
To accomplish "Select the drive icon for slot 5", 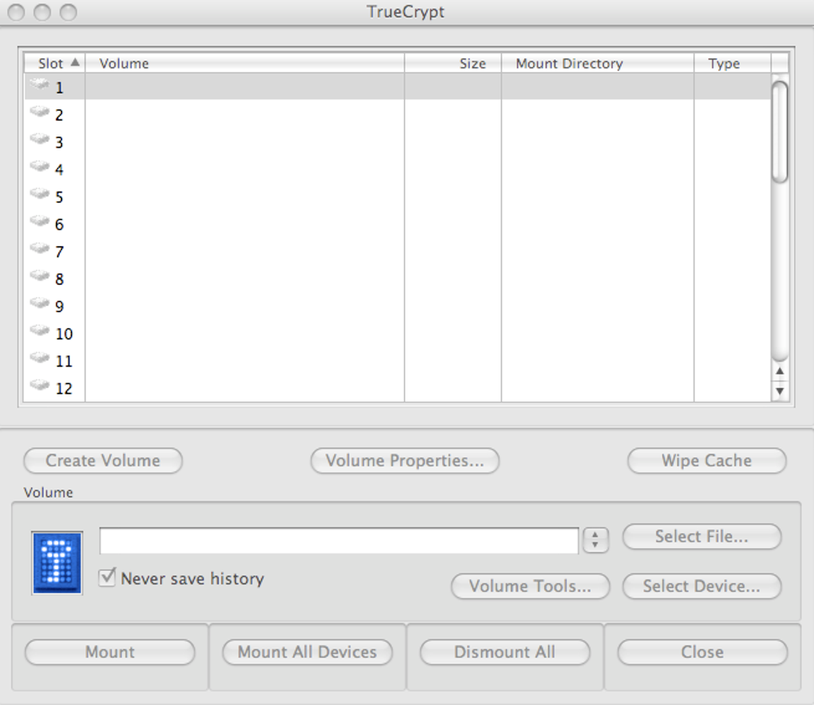I will [39, 194].
